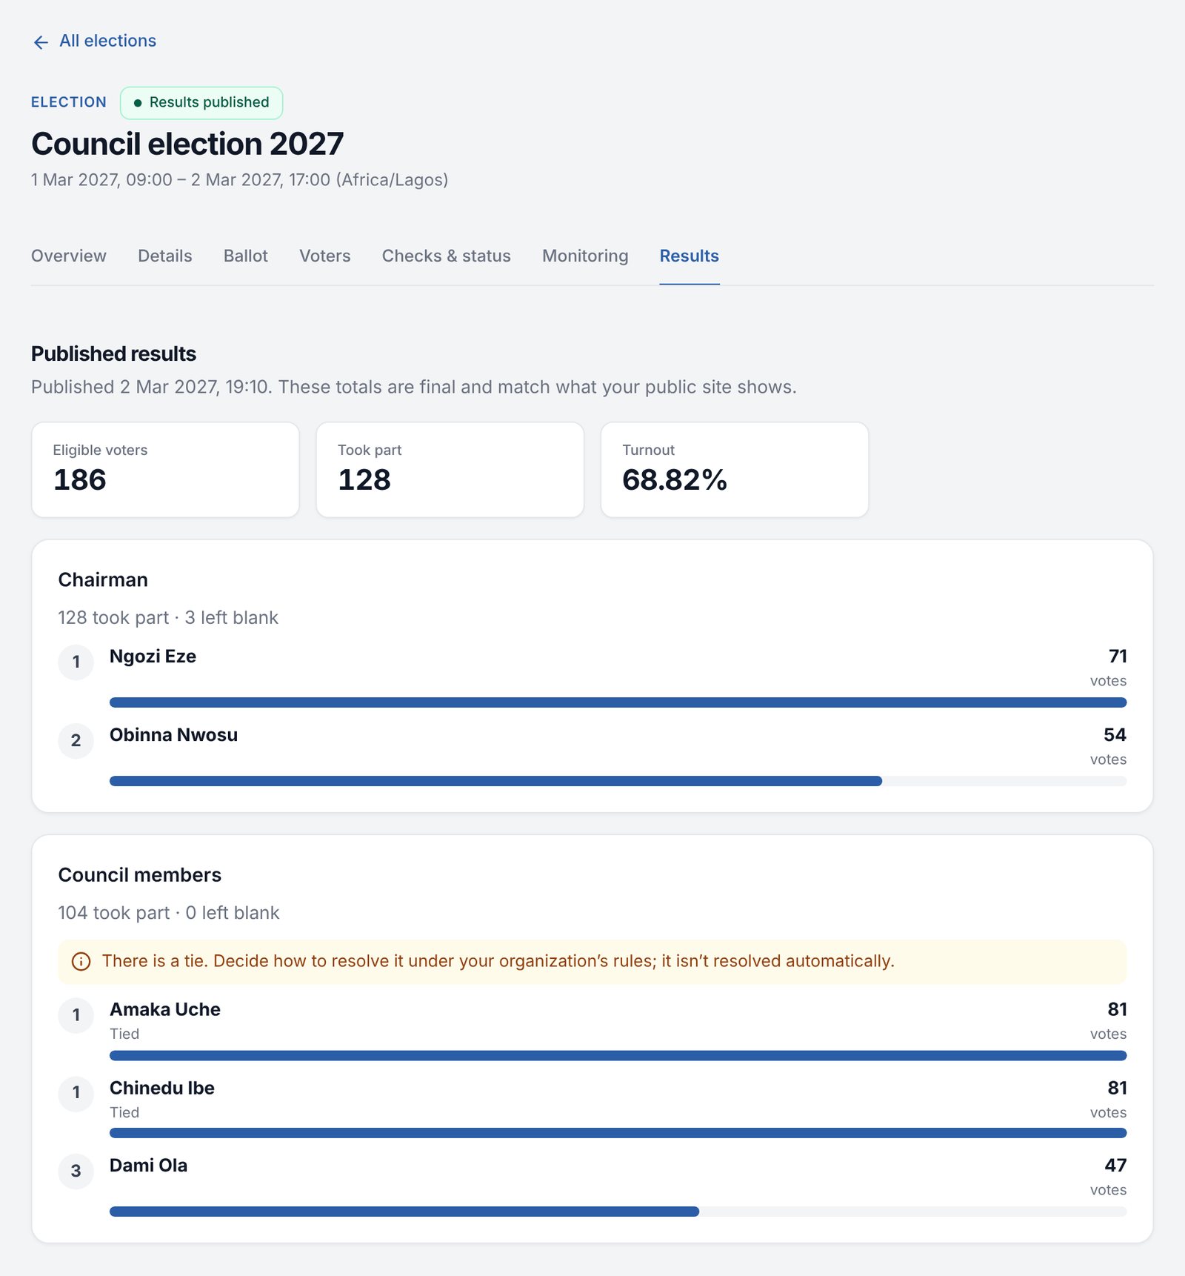Screen dimensions: 1185x1276
Task: Go back via All elections link
Action: click(x=94, y=41)
